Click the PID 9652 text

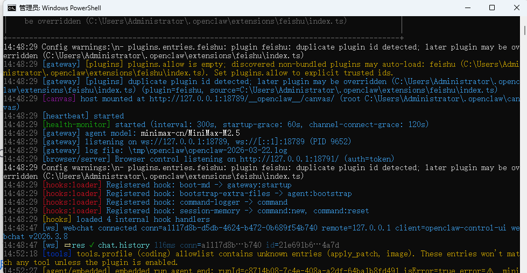(x=331, y=142)
